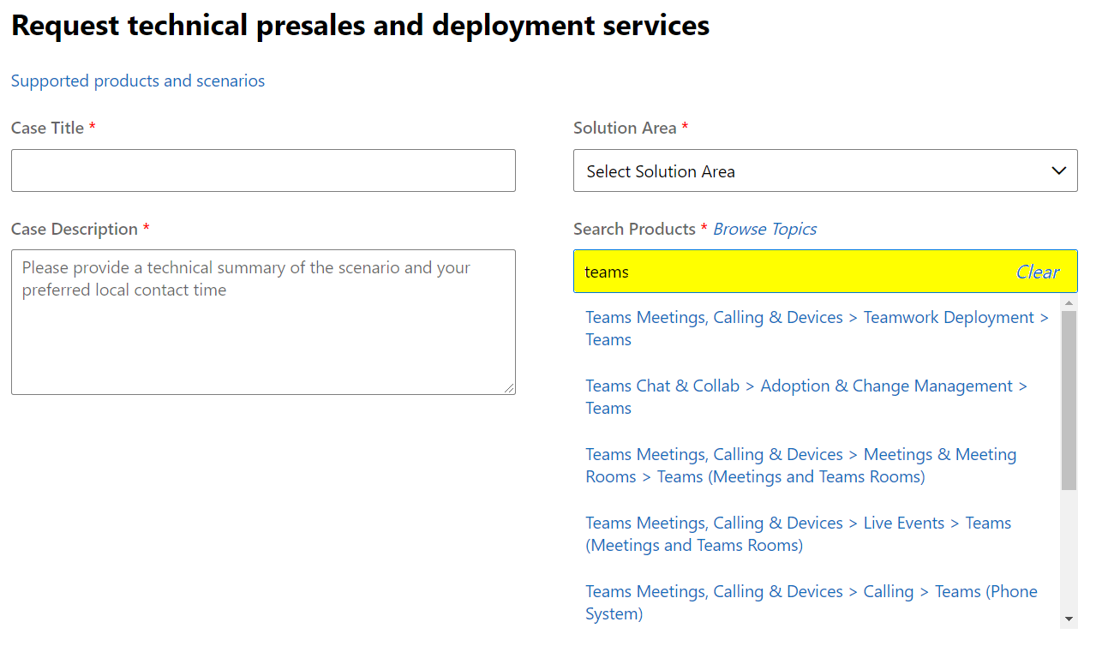Image resolution: width=1102 pixels, height=652 pixels.
Task: Click inside the Search Products box containing 'teams'
Action: [x=788, y=272]
